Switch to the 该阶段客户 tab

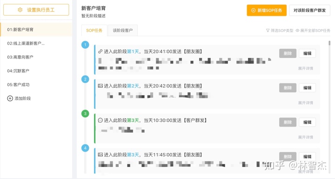tap(123, 31)
